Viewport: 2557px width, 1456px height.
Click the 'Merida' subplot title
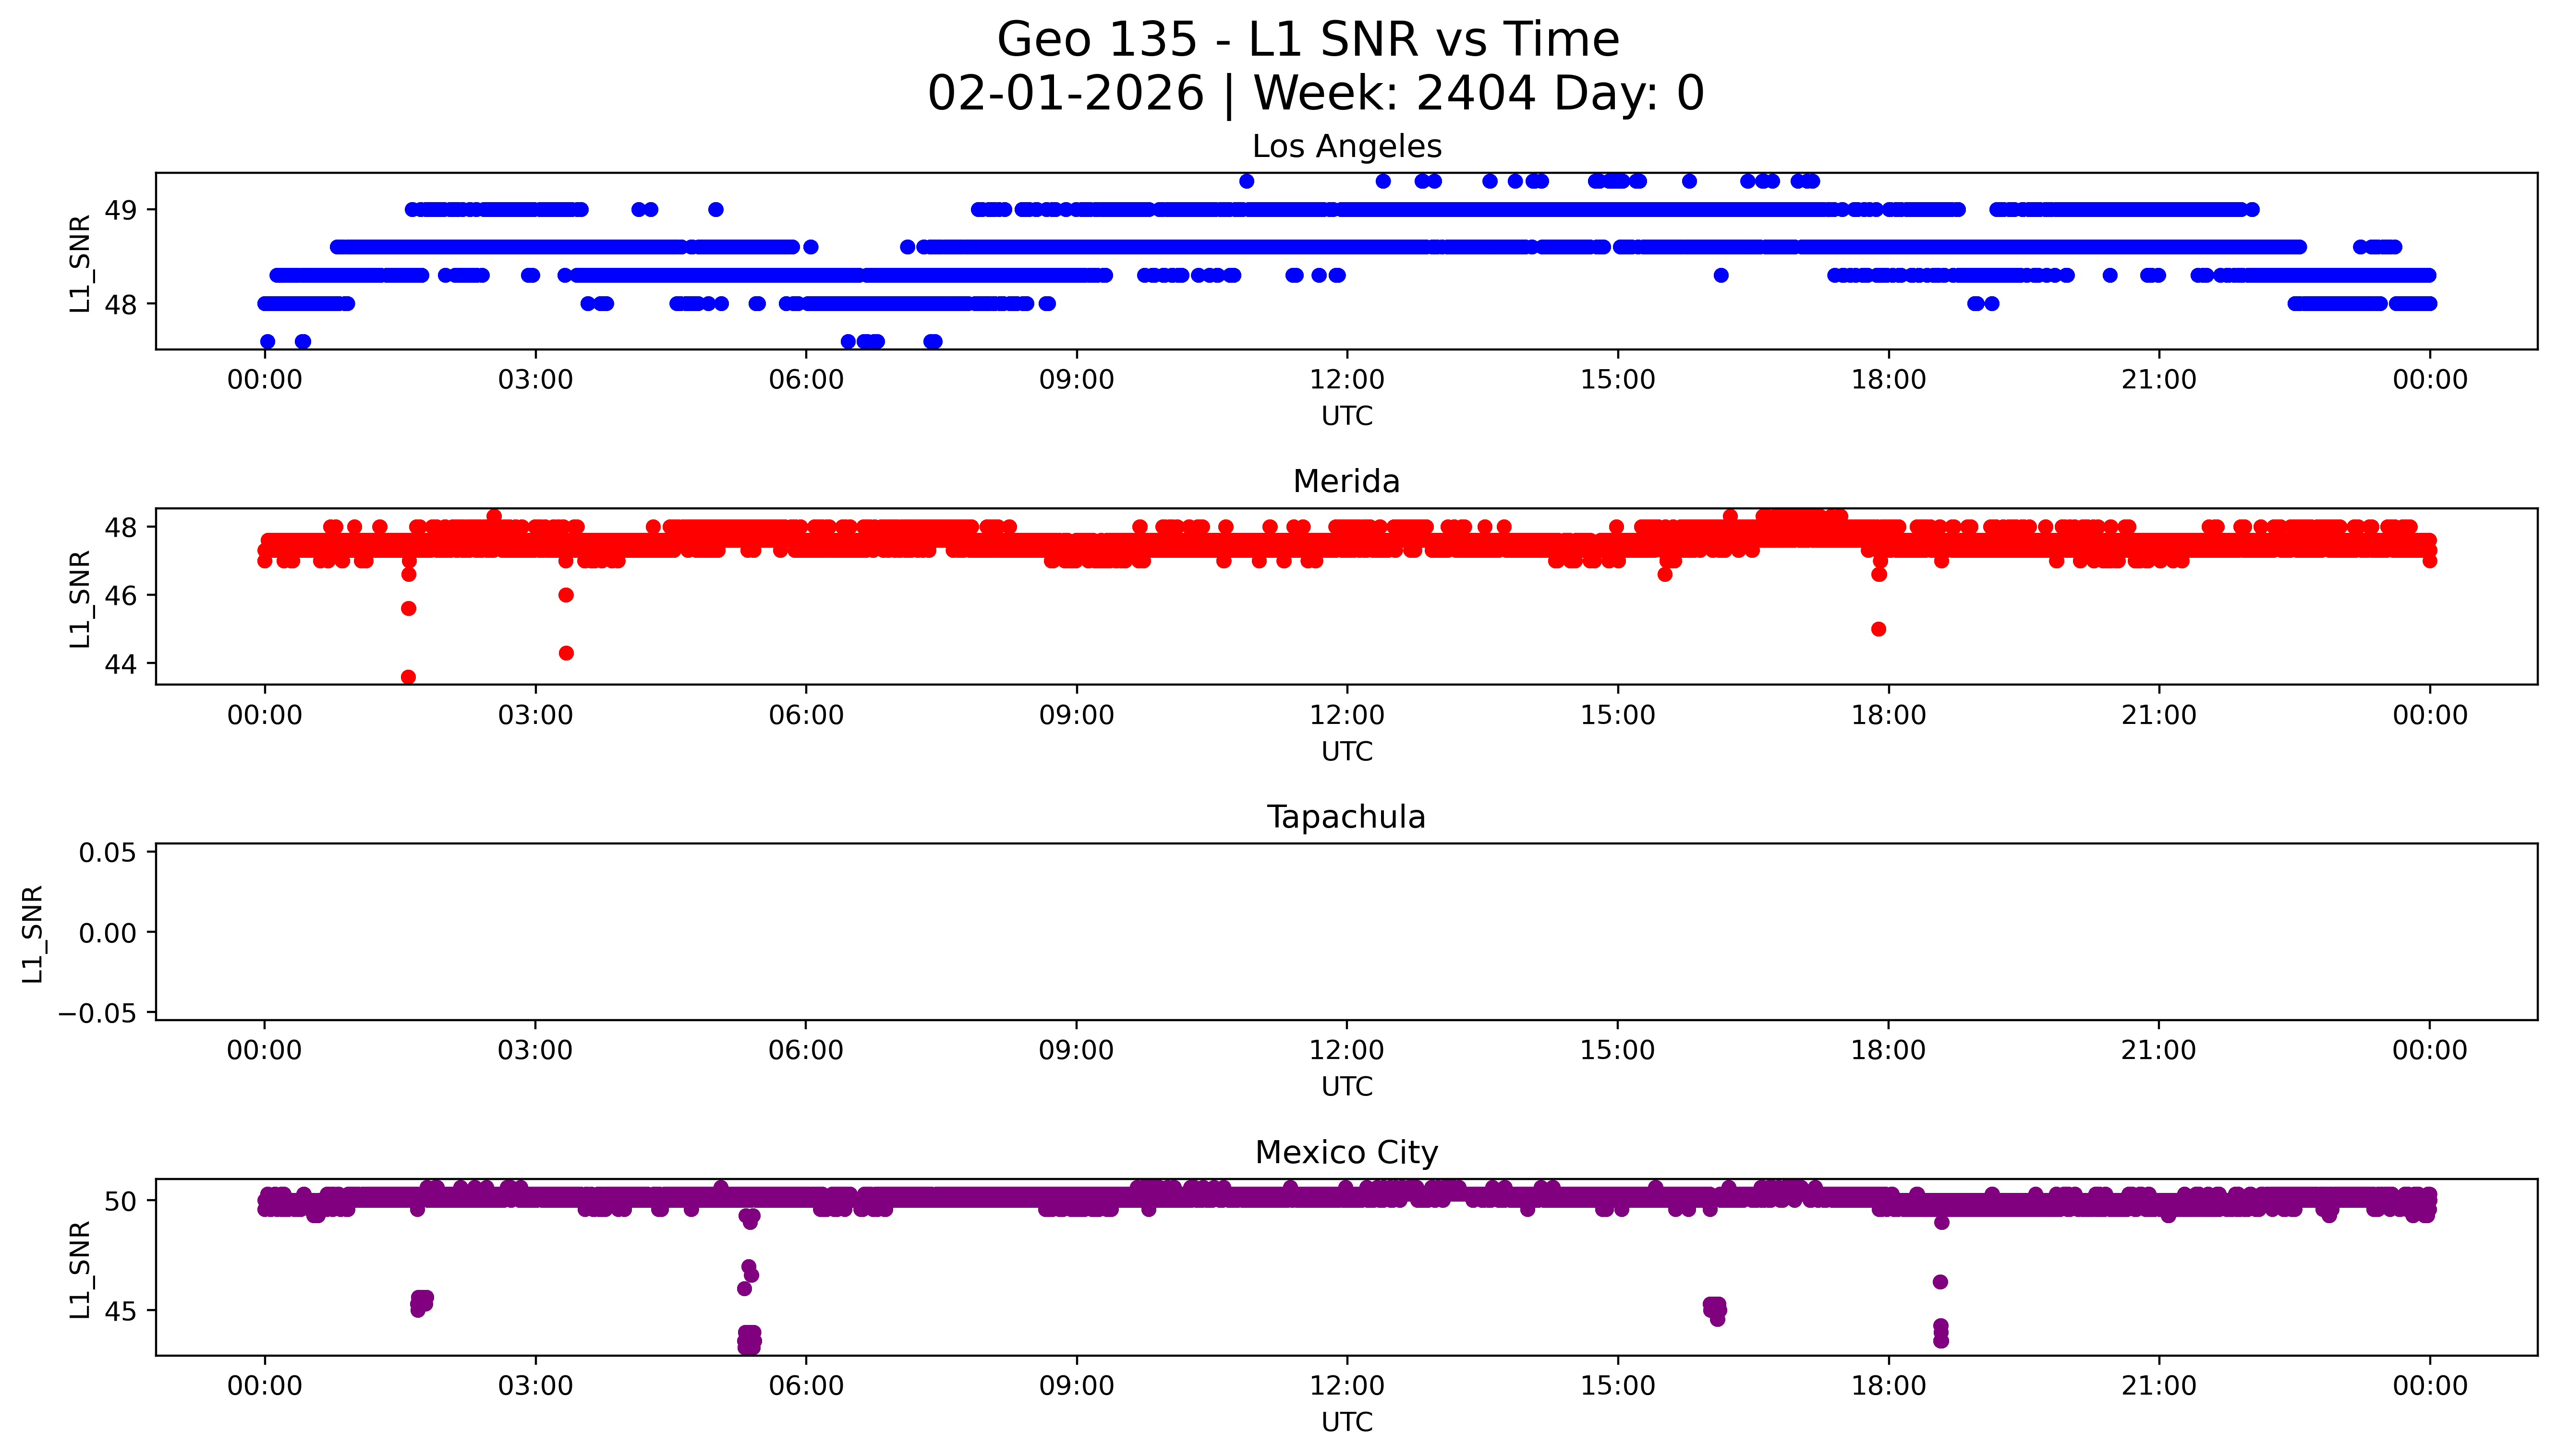click(1346, 482)
